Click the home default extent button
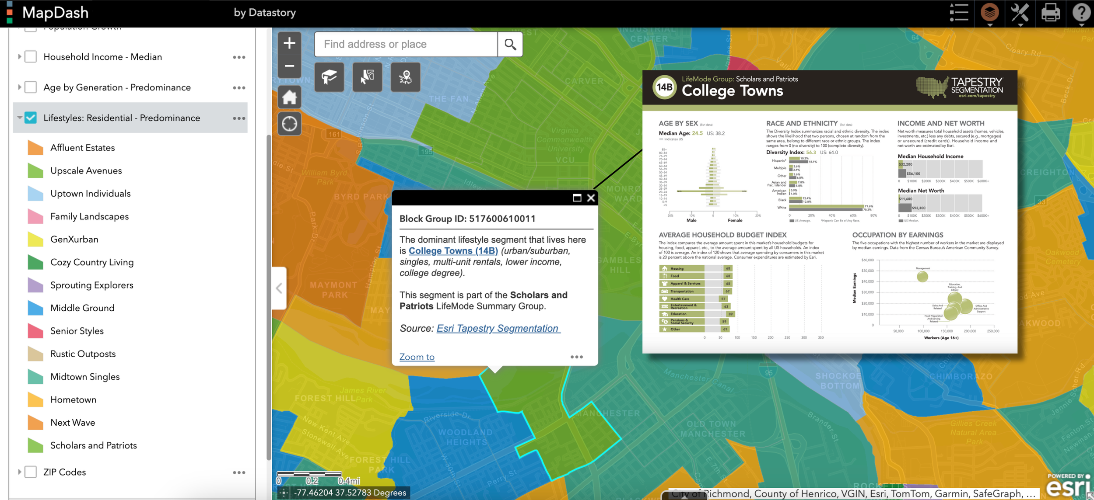This screenshot has width=1094, height=500. (289, 97)
